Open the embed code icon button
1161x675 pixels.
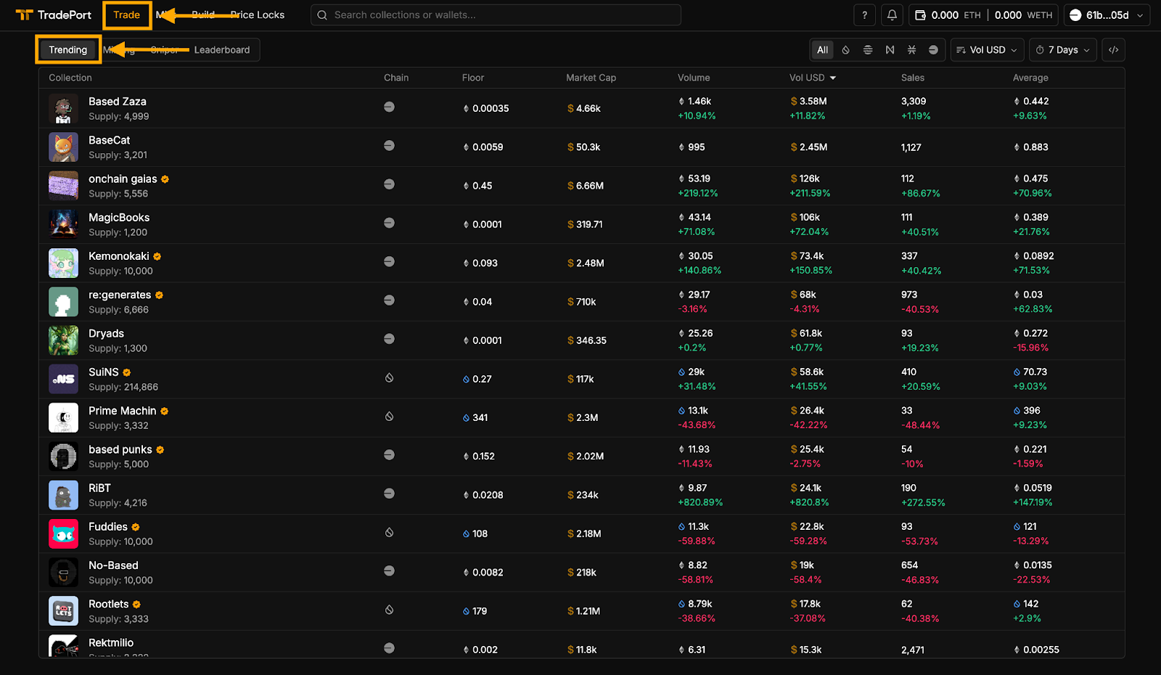1113,50
